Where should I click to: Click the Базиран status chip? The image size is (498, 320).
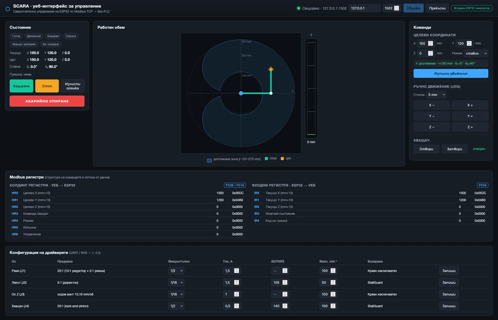click(53, 36)
